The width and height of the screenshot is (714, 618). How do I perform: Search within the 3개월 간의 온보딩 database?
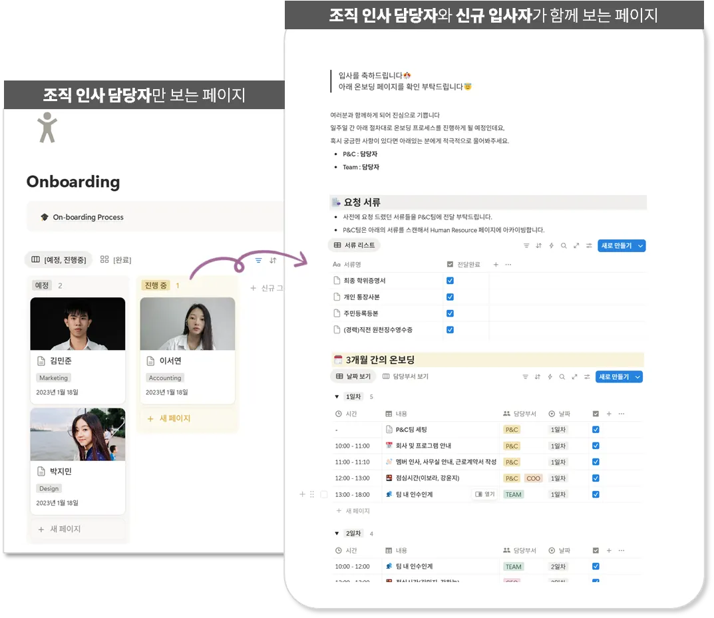[562, 377]
